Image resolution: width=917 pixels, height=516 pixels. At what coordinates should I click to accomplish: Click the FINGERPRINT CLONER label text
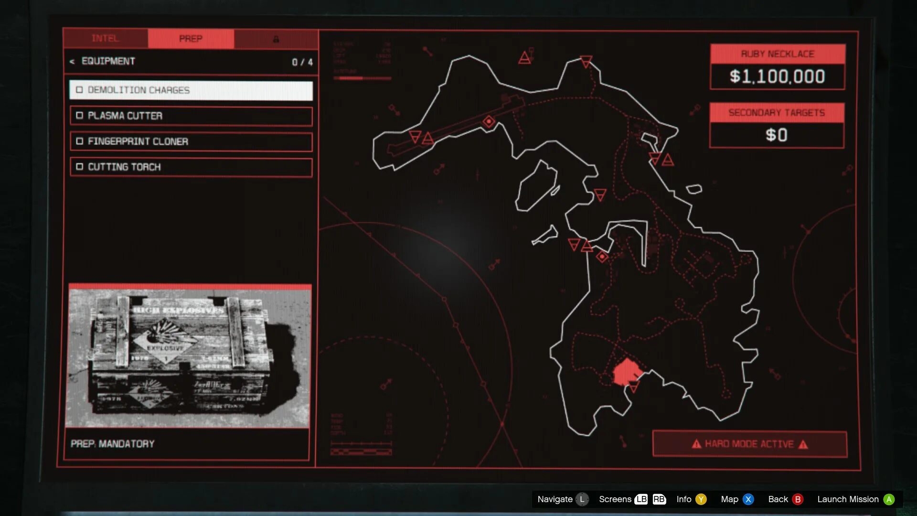pos(138,141)
